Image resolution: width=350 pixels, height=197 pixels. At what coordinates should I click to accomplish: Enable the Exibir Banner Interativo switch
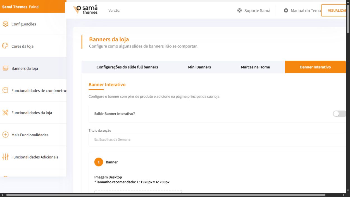tap(339, 114)
